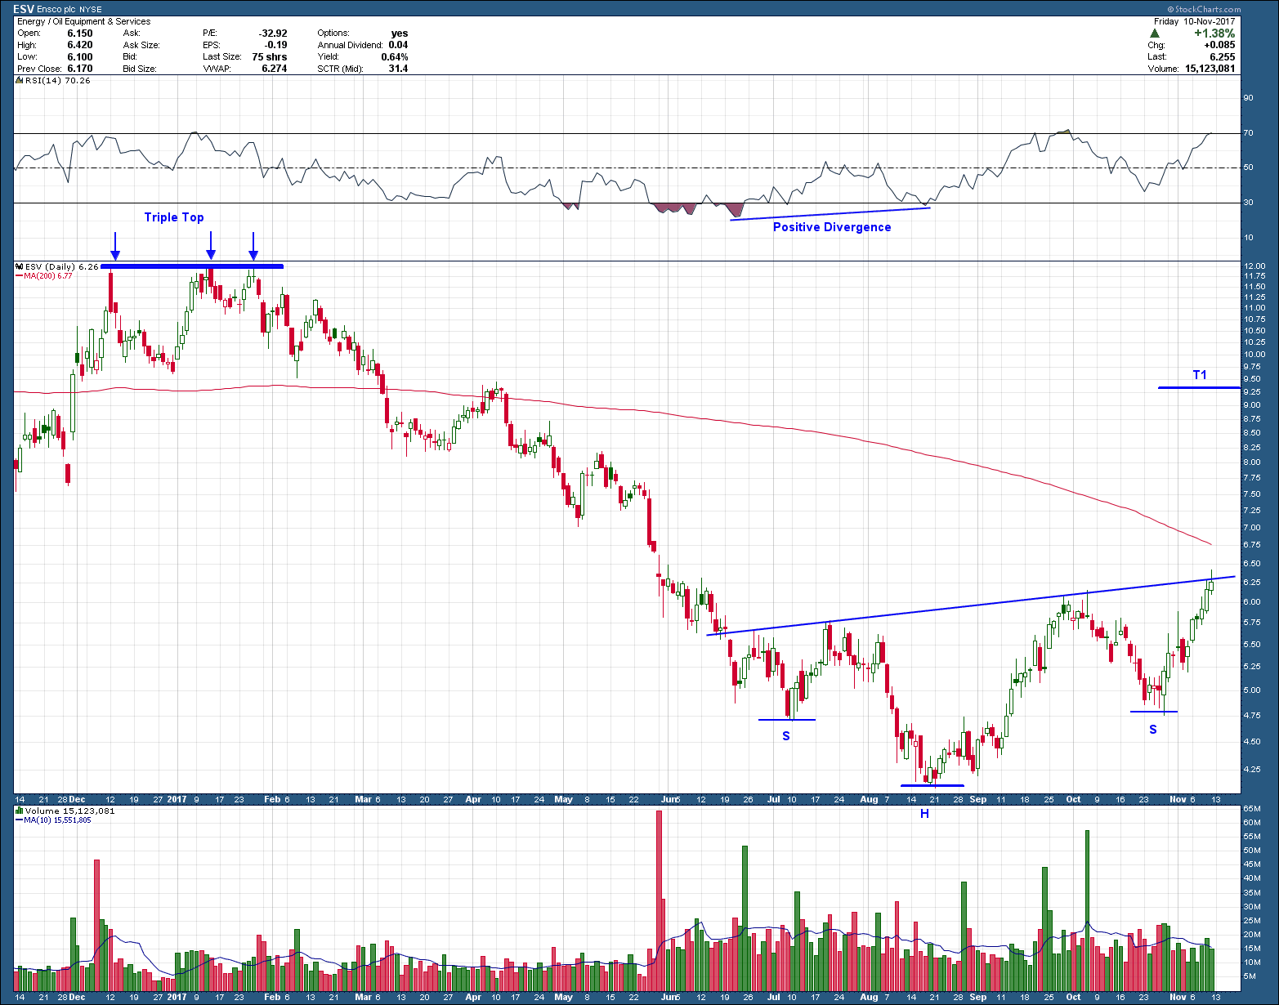This screenshot has height=1005, width=1279.
Task: Click the Sep label beneath the volume panel
Action: (x=978, y=997)
